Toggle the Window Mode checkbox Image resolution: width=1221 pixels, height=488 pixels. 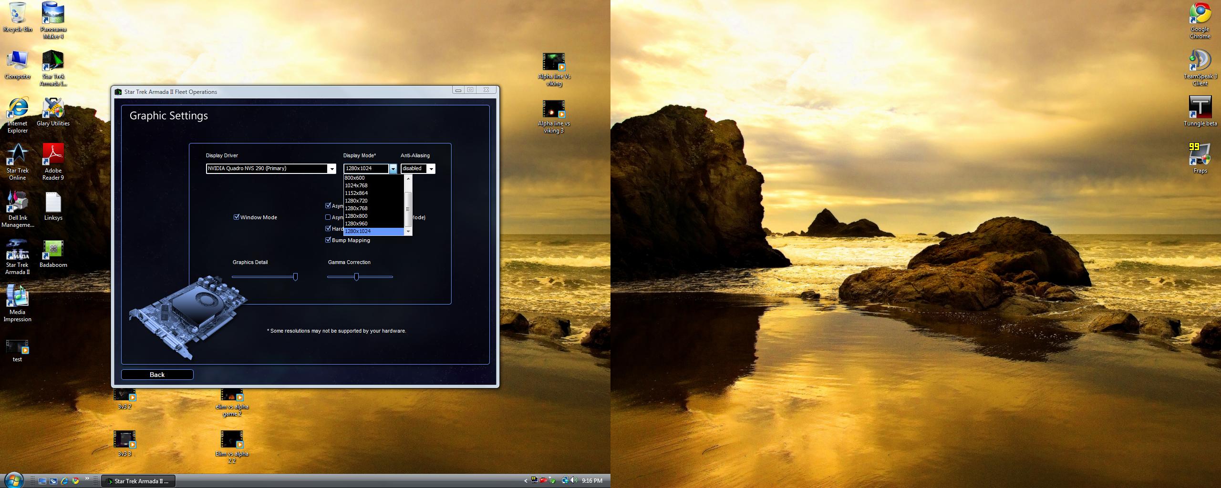tap(236, 217)
